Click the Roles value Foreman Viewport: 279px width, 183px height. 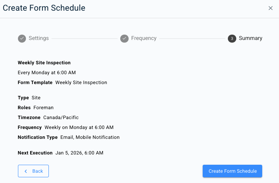click(44, 108)
